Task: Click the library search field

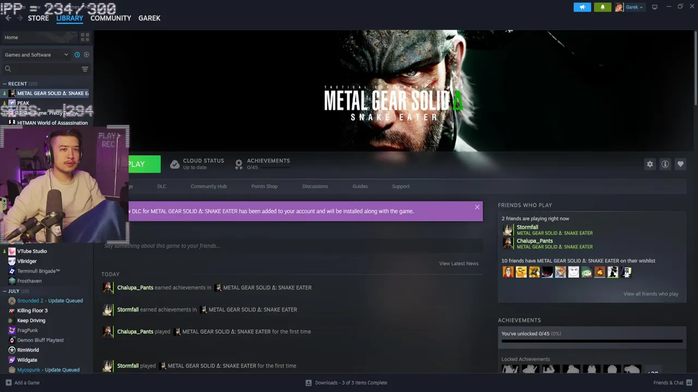Action: pyautogui.click(x=46, y=69)
